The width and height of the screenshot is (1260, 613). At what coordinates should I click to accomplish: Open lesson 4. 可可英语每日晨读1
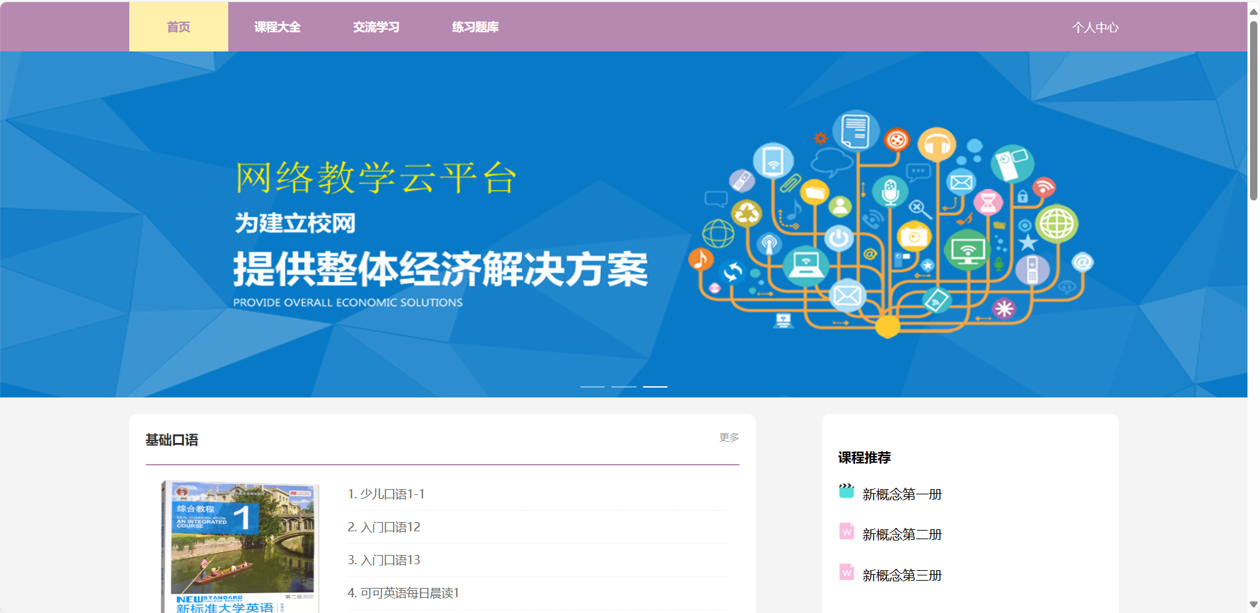[x=403, y=593]
